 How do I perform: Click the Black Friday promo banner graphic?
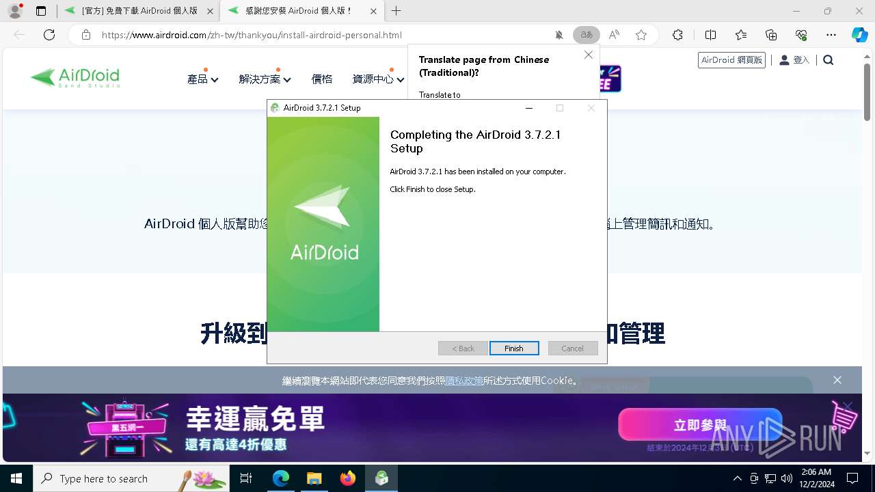coord(125,428)
